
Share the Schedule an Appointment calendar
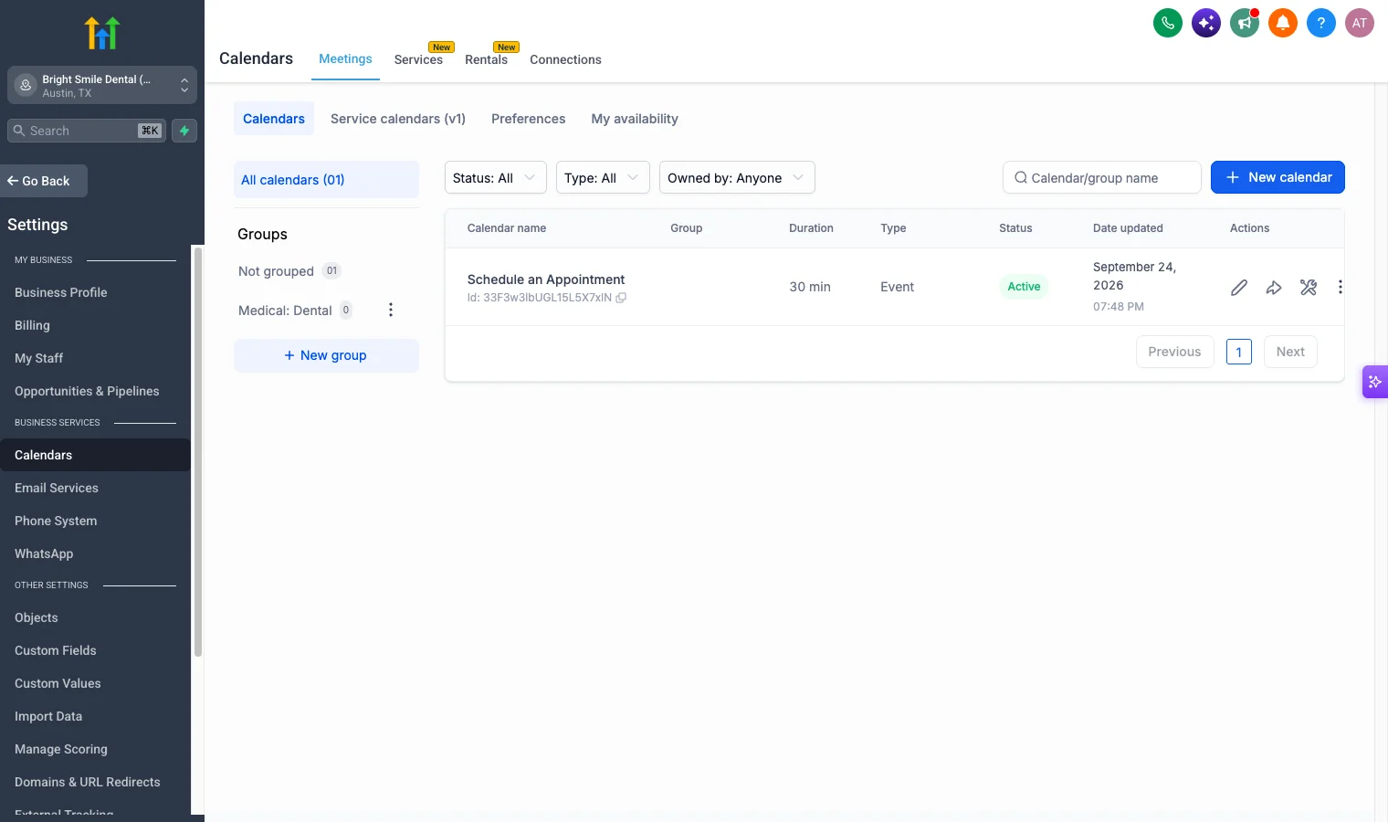[1274, 288]
